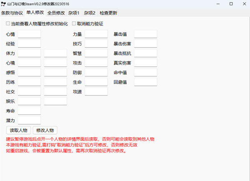Select the 潜力 input field

click(x=29, y=120)
